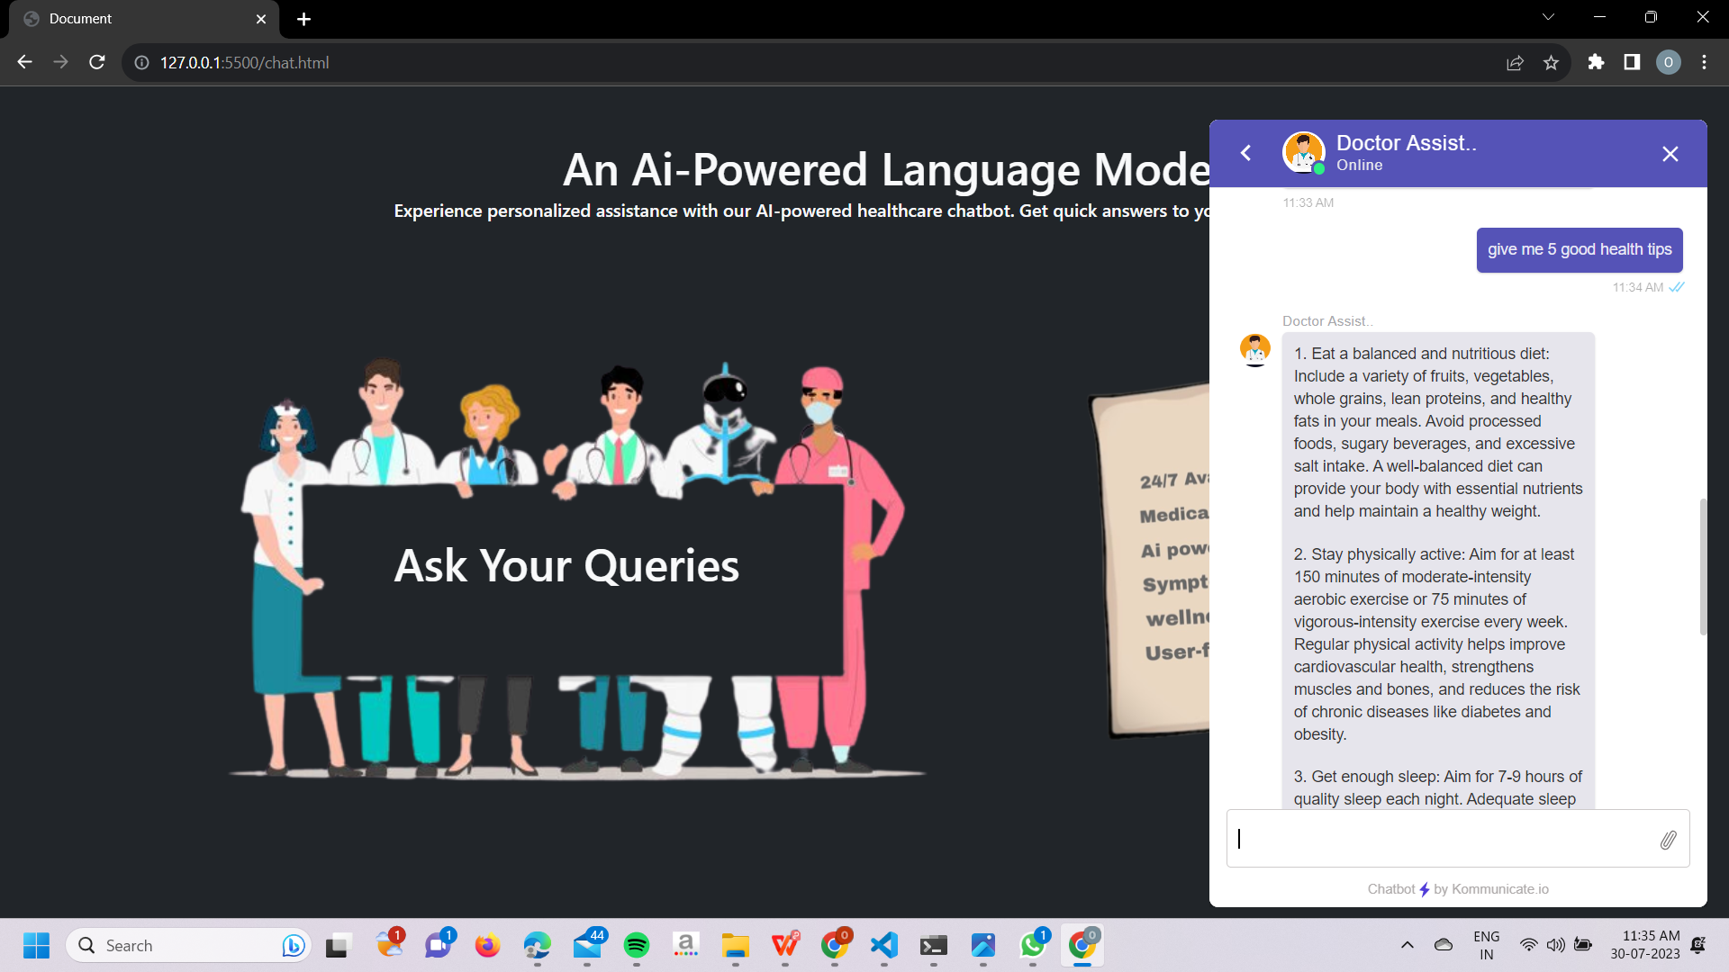Image resolution: width=1729 pixels, height=972 pixels.
Task: Reload the current page
Action: (x=96, y=62)
